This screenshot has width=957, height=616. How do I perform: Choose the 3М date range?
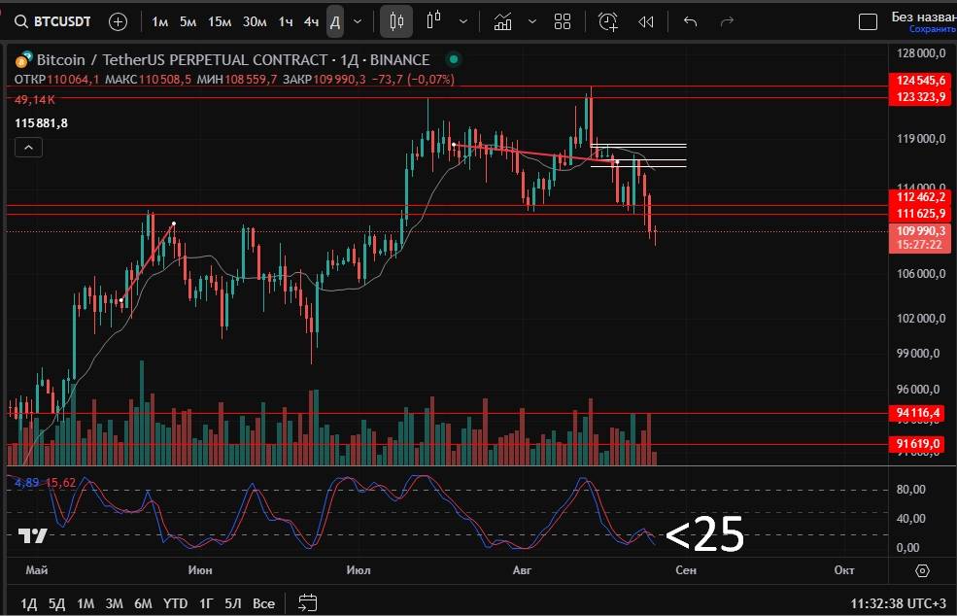point(115,603)
